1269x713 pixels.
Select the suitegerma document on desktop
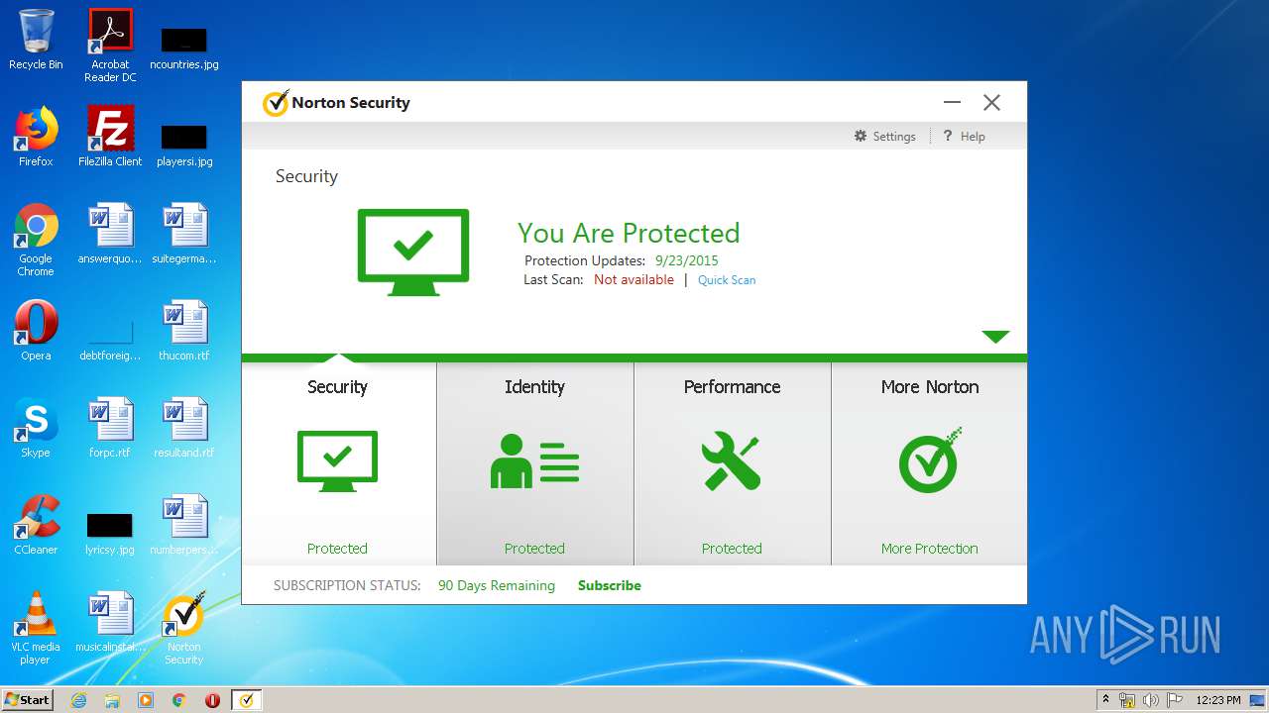[x=183, y=235]
